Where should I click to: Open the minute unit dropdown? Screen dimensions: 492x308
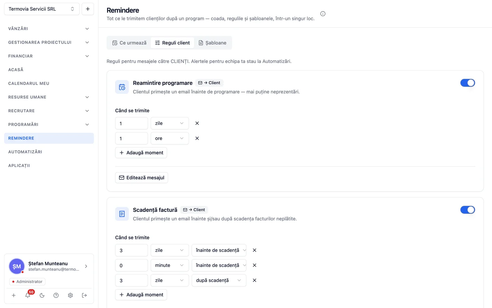tap(170, 265)
